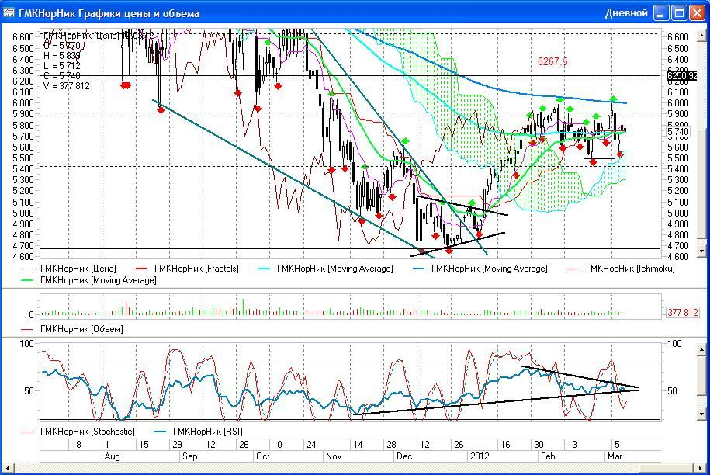Minimize the ГМКНорНик chart window
This screenshot has width=710, height=475.
[x=661, y=12]
